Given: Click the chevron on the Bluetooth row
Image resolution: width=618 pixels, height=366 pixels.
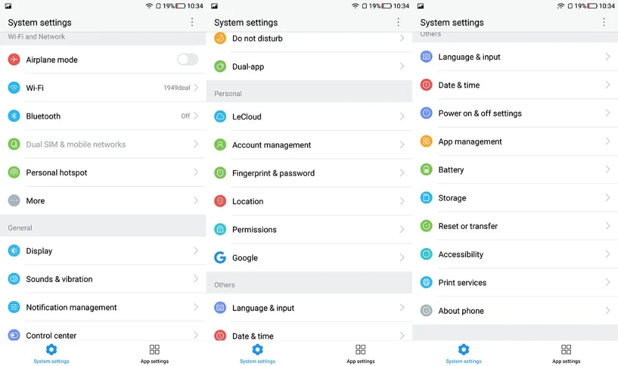Looking at the screenshot, I should click(196, 116).
